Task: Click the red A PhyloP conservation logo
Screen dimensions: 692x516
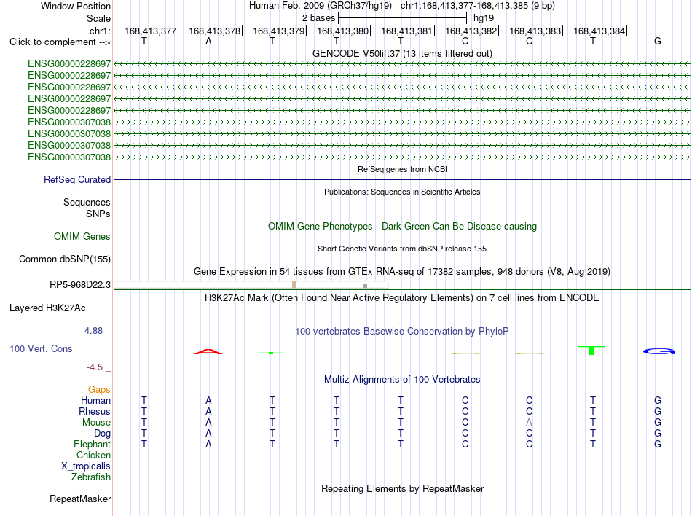Action: click(208, 351)
